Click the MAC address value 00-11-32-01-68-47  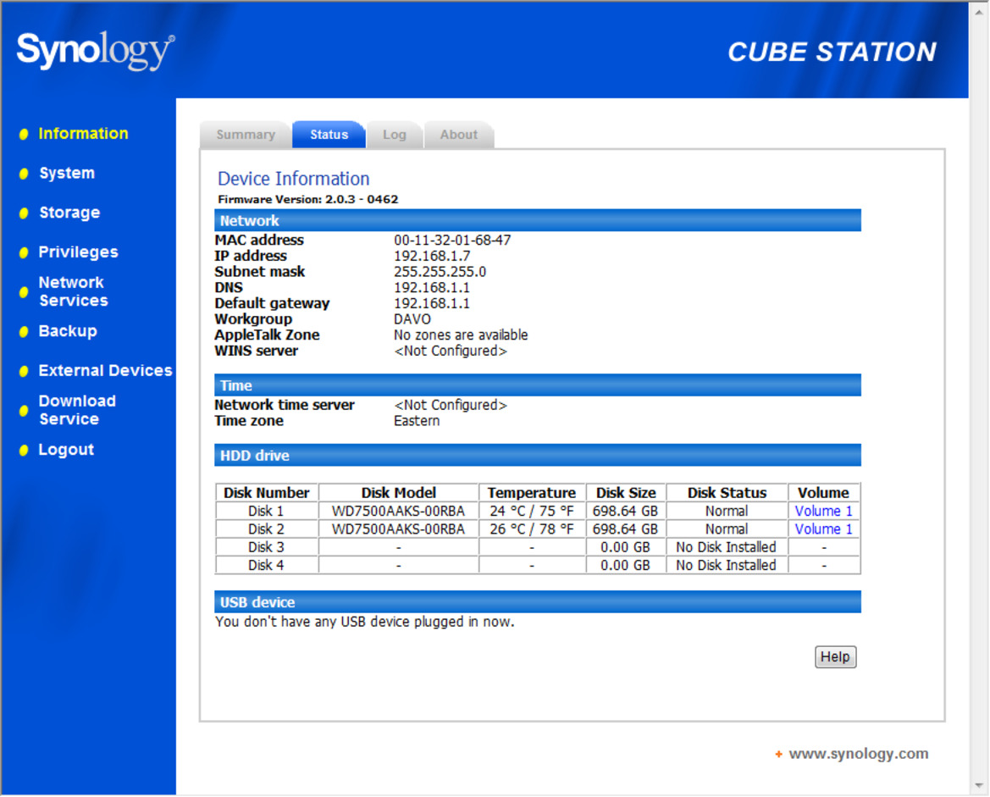[x=452, y=240]
